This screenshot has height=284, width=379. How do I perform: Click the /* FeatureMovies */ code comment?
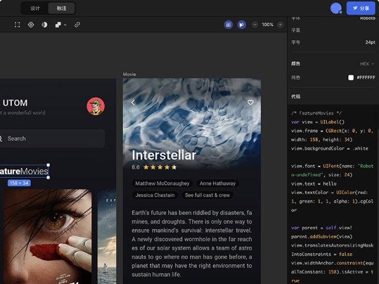(316, 113)
